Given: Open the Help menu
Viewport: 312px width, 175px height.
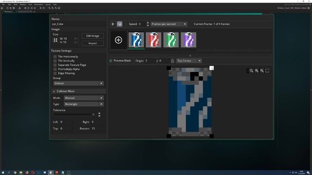Looking at the screenshot, I should coord(55,4).
